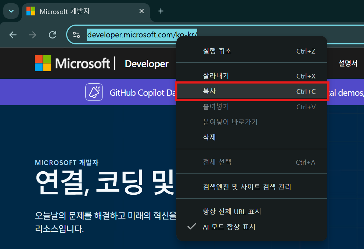Viewport: 364px width, 249px height.
Task: Reload the page with refresh icon
Action: tap(53, 35)
